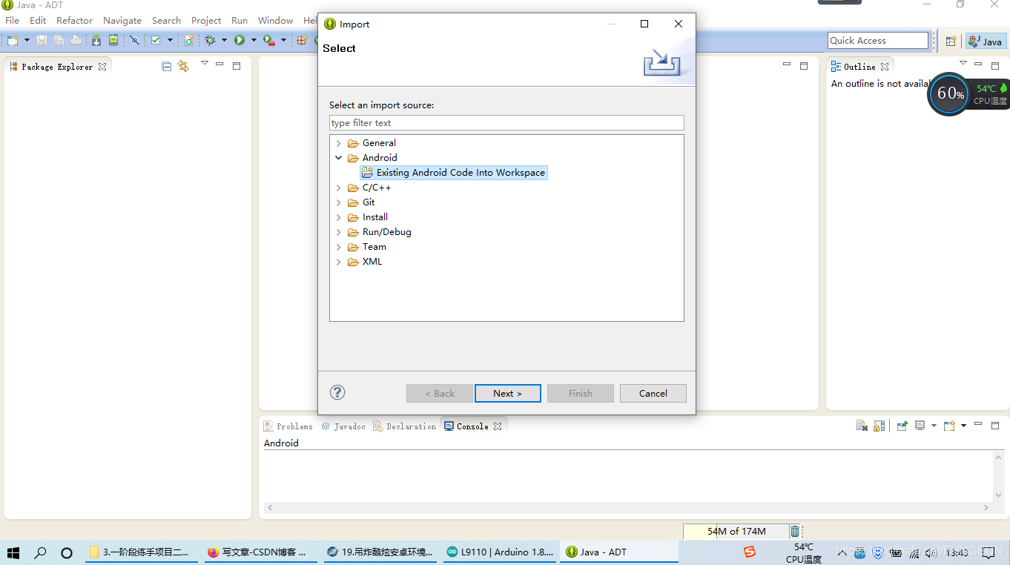Toggle Scroll Lock in the Console
Image resolution: width=1010 pixels, height=565 pixels.
coord(879,426)
